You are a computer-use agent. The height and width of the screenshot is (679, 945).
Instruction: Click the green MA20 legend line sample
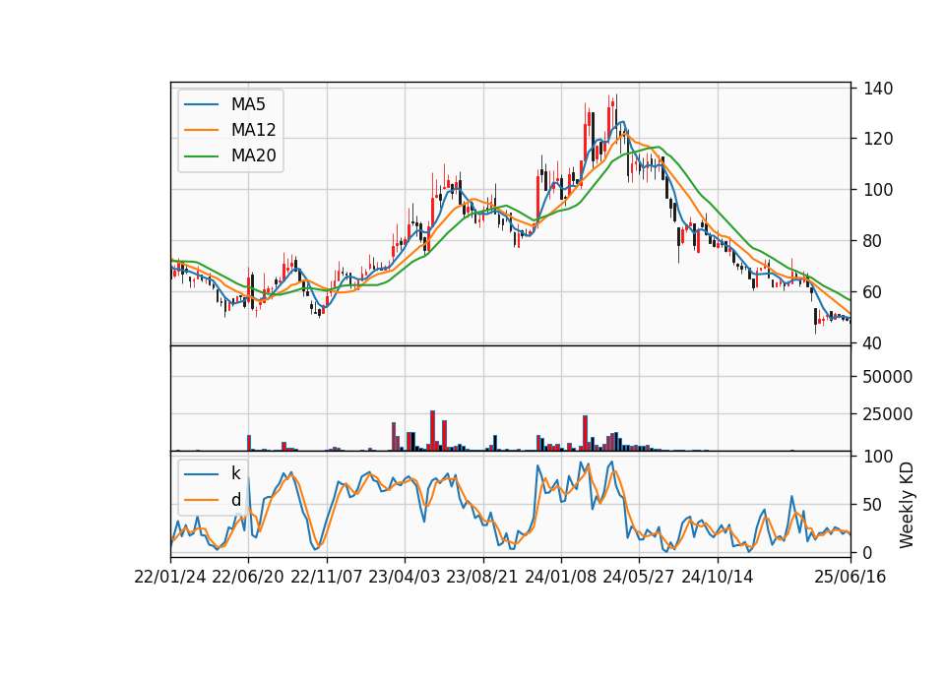point(201,156)
